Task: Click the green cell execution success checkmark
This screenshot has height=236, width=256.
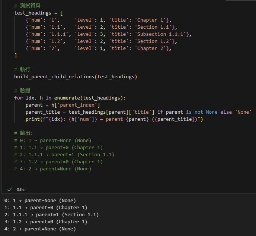Action: (10, 189)
